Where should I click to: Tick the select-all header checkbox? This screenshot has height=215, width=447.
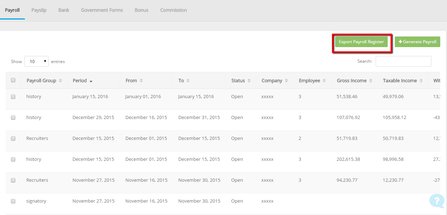click(x=13, y=80)
